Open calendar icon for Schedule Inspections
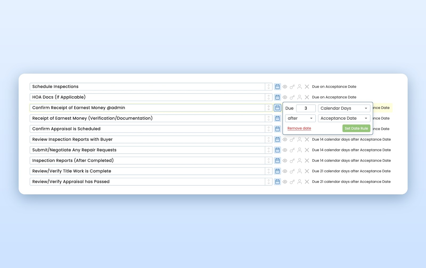This screenshot has width=426, height=268. [277, 87]
